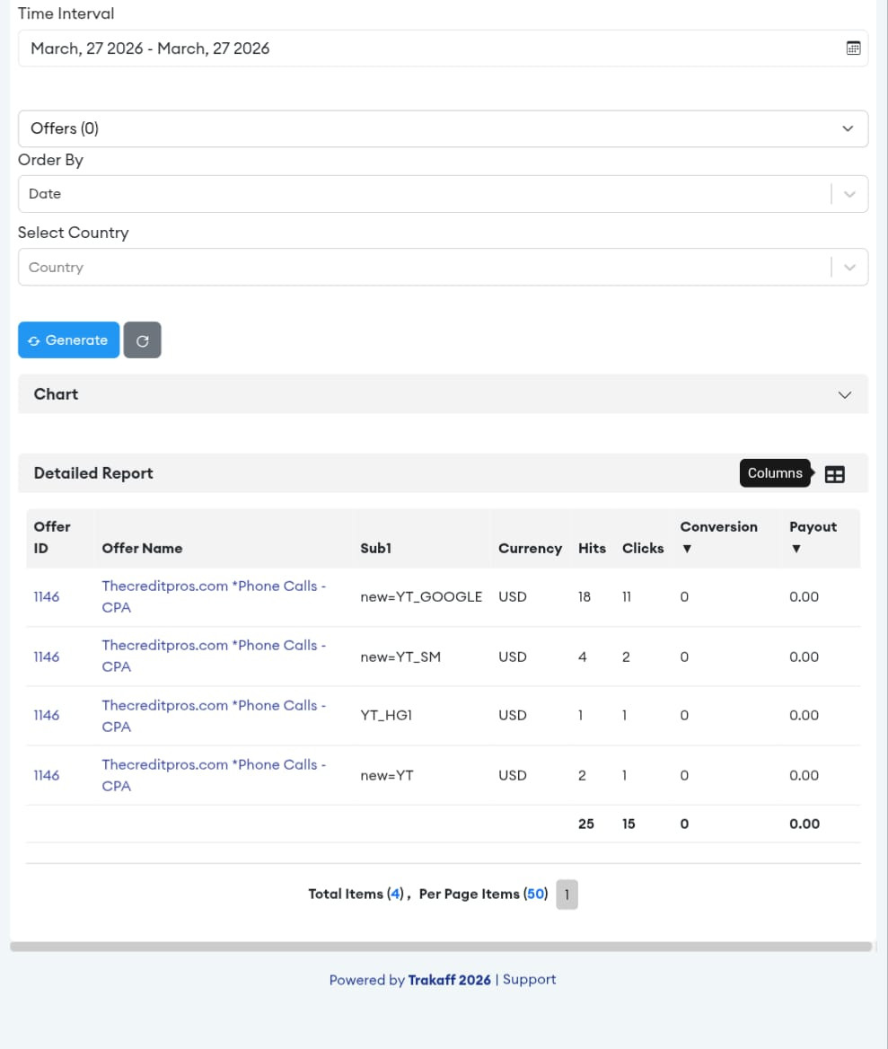The width and height of the screenshot is (888, 1049).
Task: Click the total clicks value 15
Action: pyautogui.click(x=629, y=824)
